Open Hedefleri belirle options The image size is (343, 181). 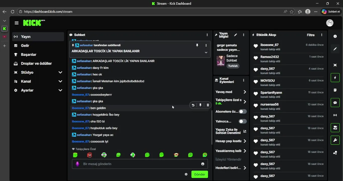click(x=231, y=168)
